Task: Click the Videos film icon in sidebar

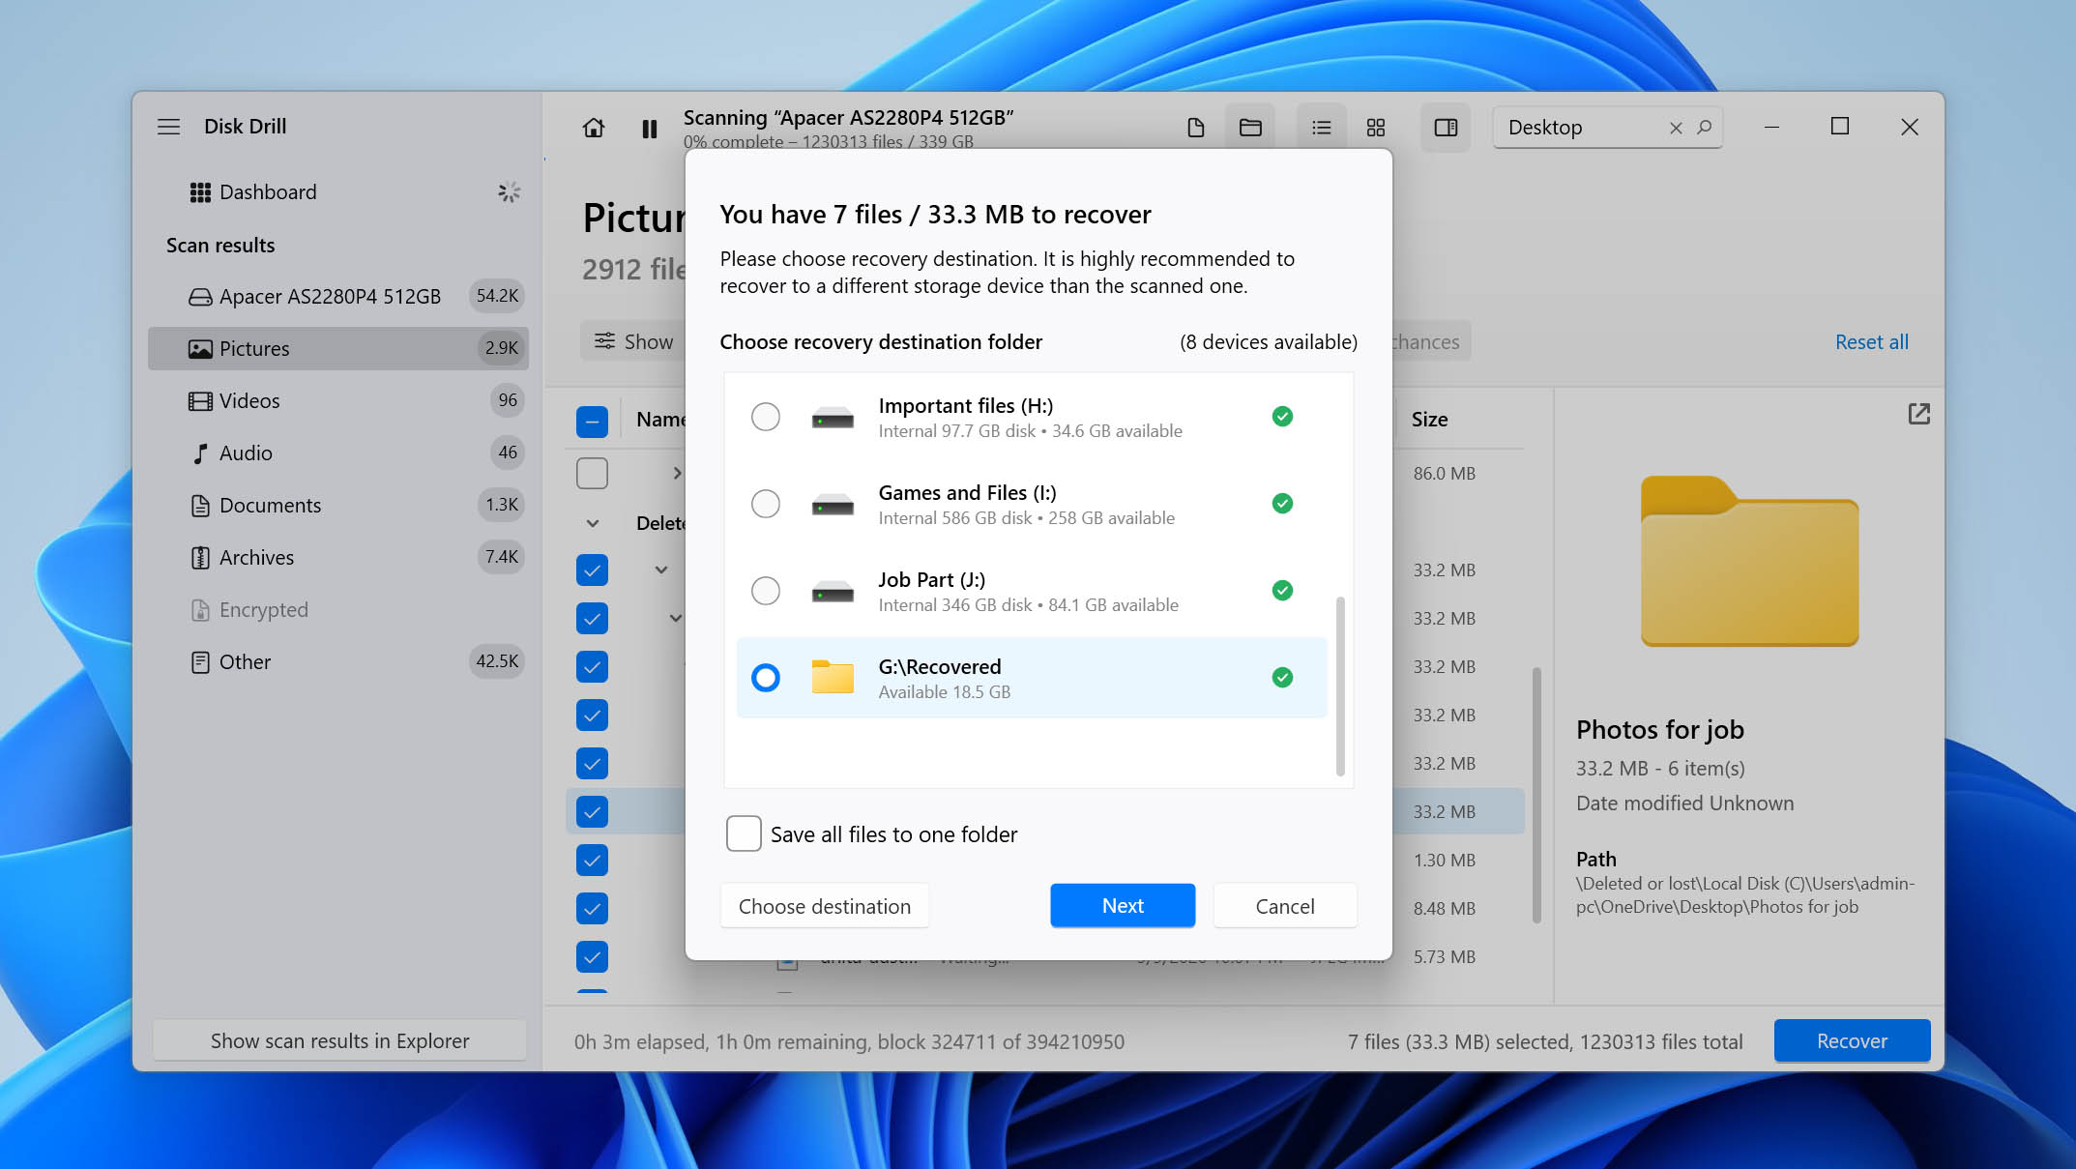Action: [x=200, y=401]
